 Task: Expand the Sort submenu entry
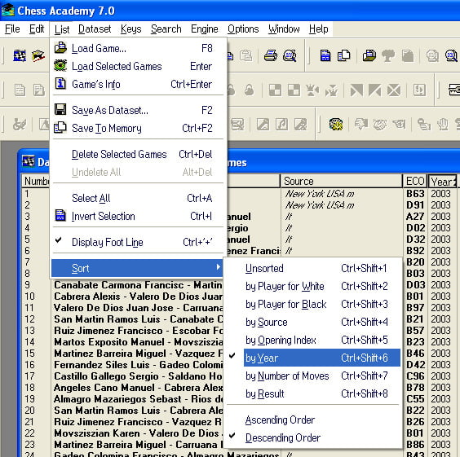pos(137,268)
